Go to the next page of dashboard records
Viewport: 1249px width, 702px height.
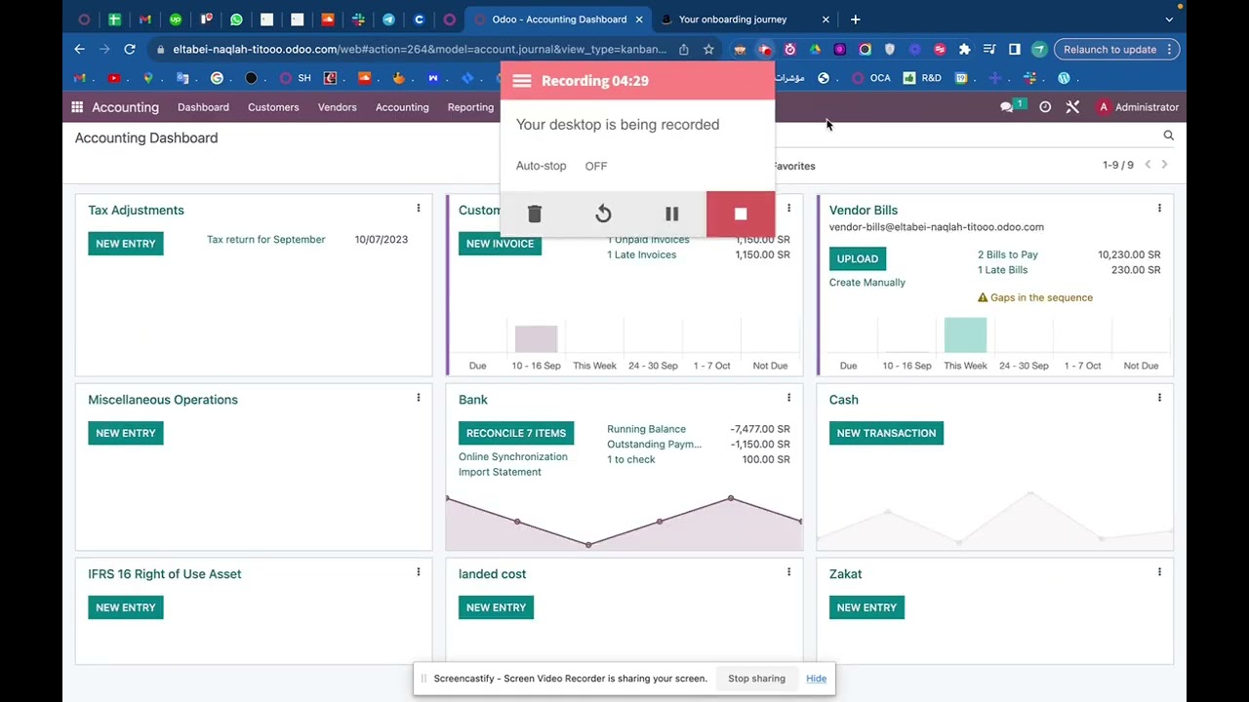pos(1164,165)
